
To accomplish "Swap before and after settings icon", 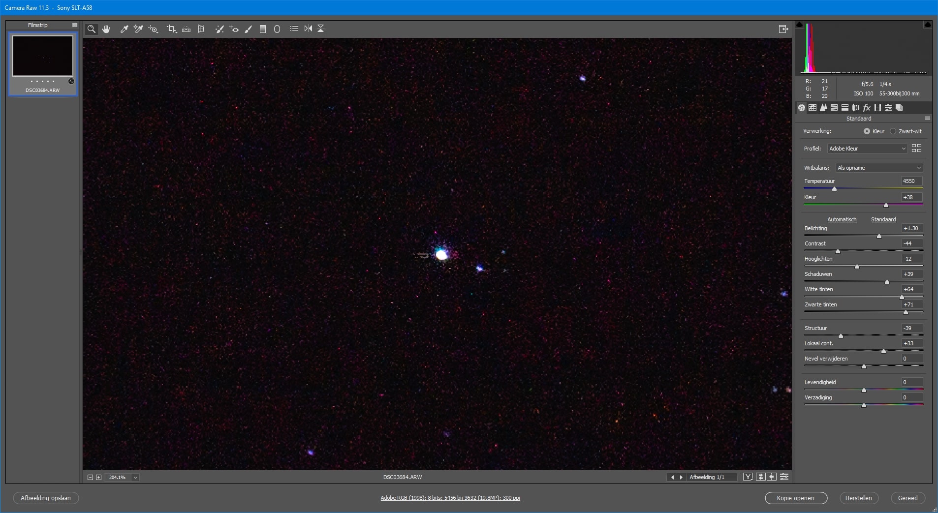I will (x=760, y=477).
